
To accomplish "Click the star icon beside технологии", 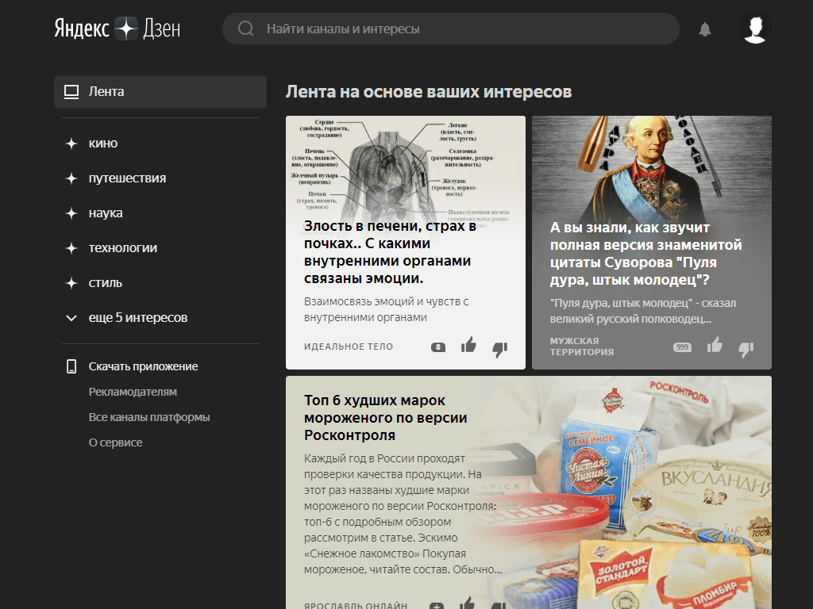I will (71, 248).
